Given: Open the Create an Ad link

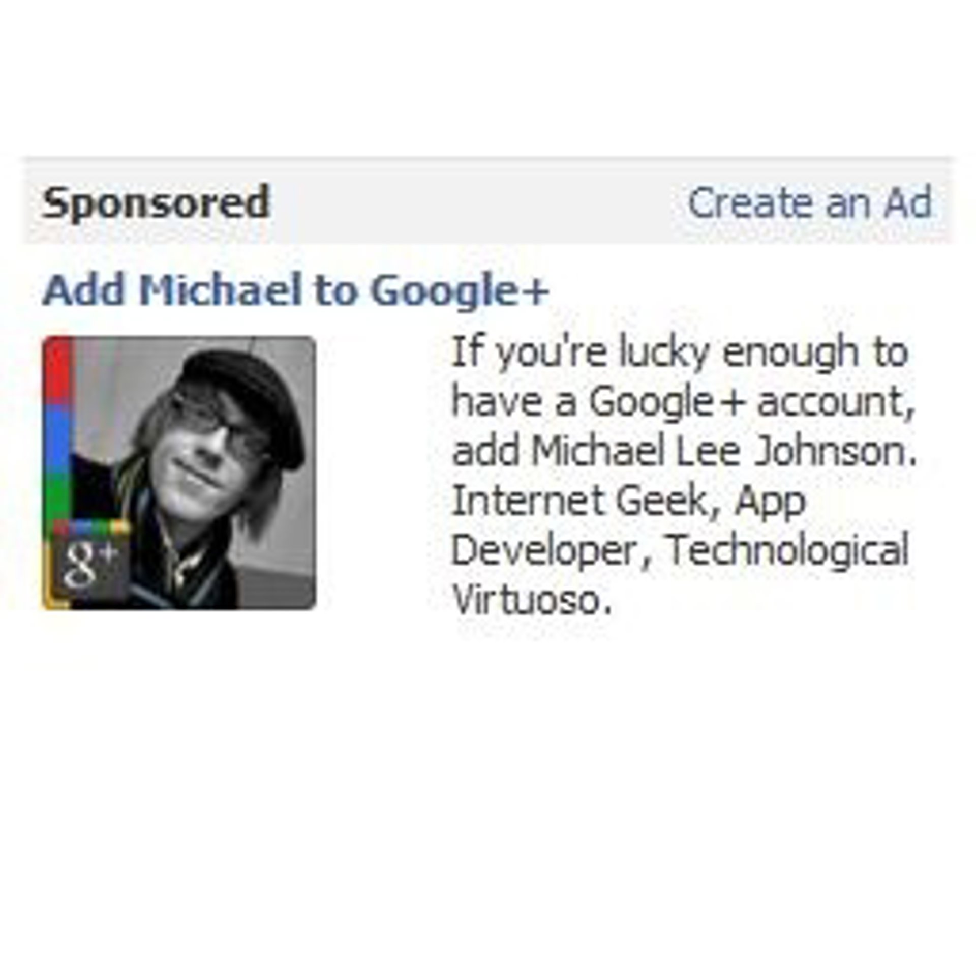Looking at the screenshot, I should coord(809,202).
